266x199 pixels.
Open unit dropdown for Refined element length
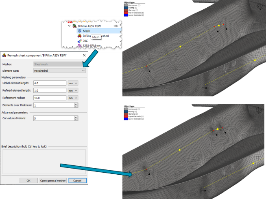(x=73, y=90)
